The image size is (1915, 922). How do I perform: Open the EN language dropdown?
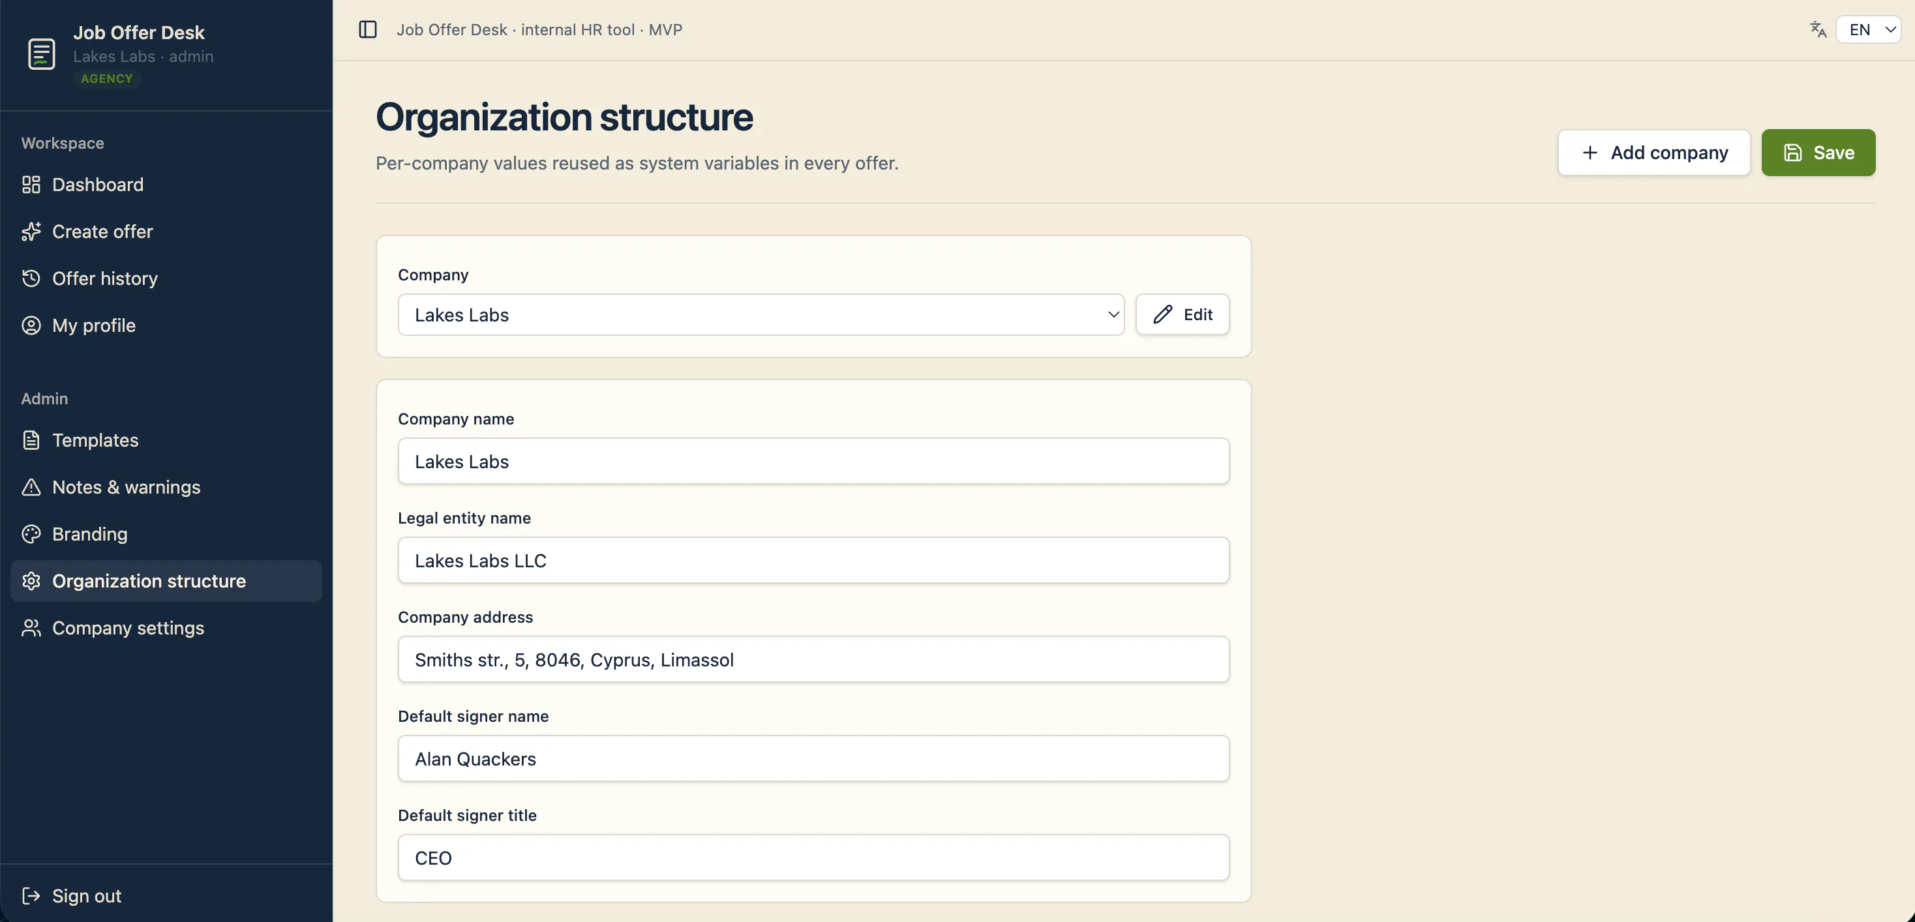point(1868,30)
